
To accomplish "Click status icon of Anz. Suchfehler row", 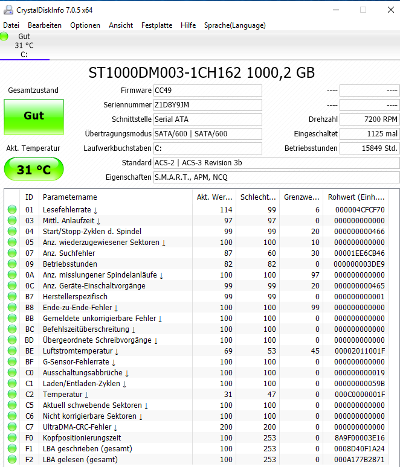I will (x=12, y=253).
